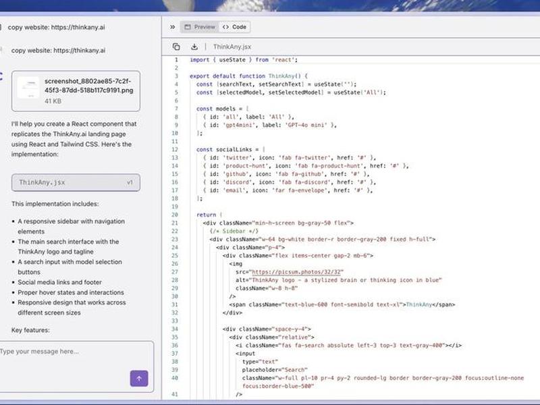Click the 'Social media links and footer' bullet
This screenshot has height=405, width=540.
(59, 282)
